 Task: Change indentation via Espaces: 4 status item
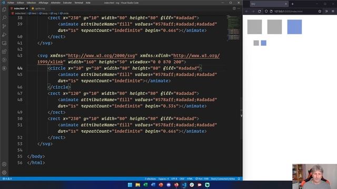163,178
